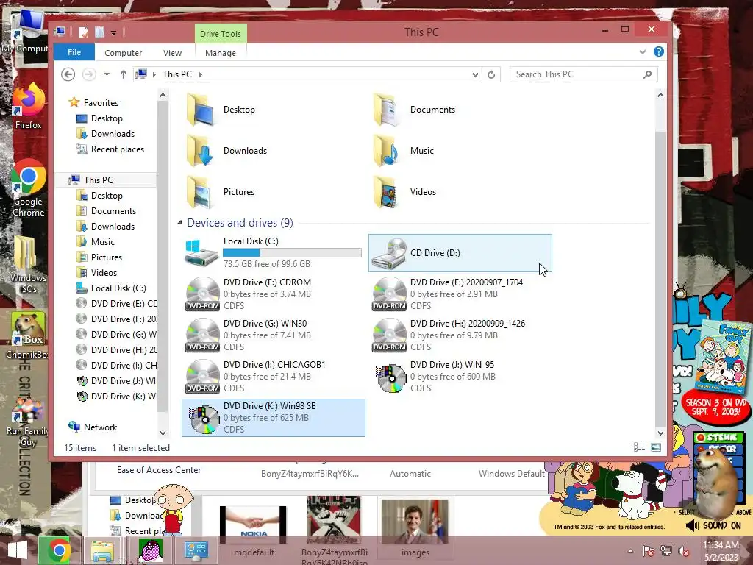Click the Drive Tools contextual tab

(x=221, y=34)
